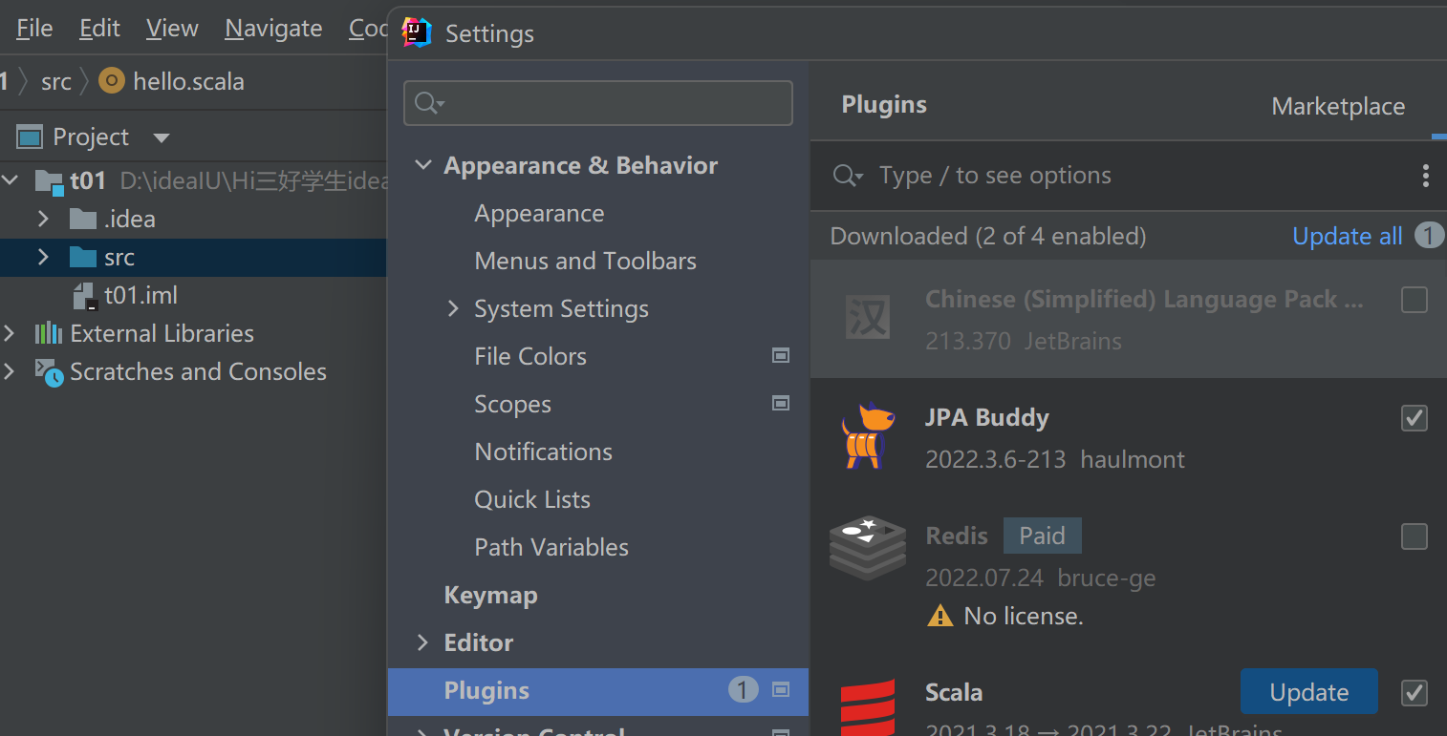The image size is (1447, 736).
Task: Enable the Chinese Language Pack checkbox
Action: (x=1414, y=300)
